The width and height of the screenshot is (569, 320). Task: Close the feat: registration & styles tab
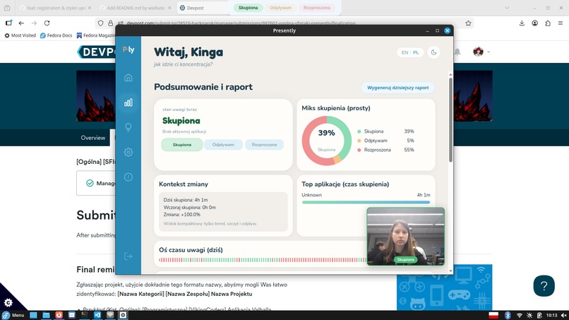[x=90, y=8]
